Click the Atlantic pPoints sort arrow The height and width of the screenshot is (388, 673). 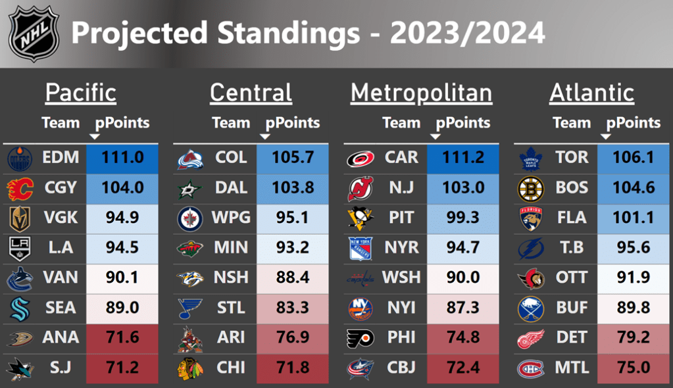coord(605,137)
